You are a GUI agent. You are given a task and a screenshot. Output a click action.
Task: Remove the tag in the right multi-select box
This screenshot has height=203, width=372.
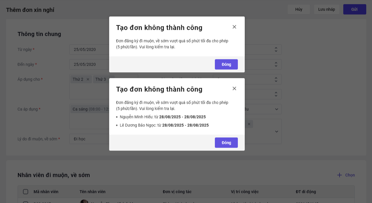[x=249, y=124]
